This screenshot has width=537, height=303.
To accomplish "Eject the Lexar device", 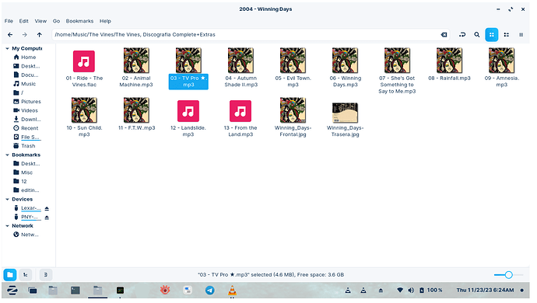I will 47,208.
